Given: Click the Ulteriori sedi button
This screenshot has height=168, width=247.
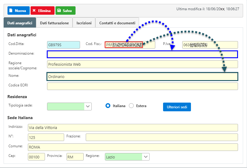Looking at the screenshot, I should 177,107.
